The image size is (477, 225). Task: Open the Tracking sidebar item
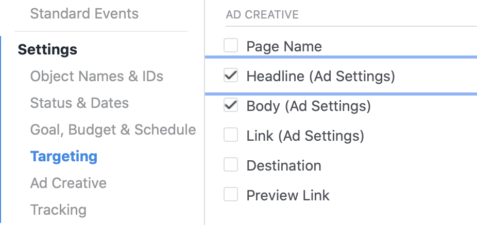58,210
